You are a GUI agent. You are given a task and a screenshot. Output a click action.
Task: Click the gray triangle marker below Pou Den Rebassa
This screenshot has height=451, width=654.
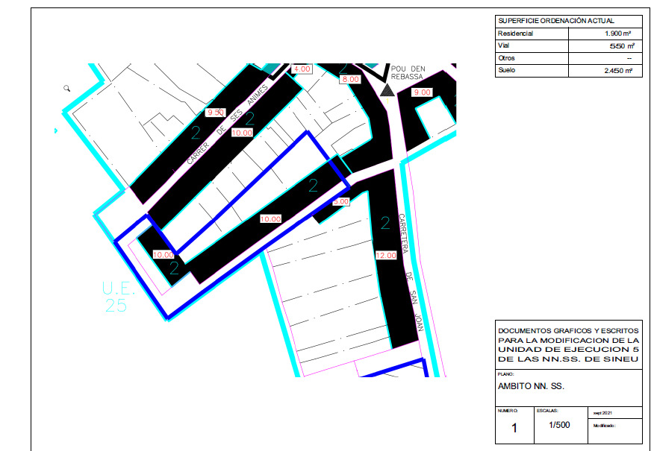(387, 91)
